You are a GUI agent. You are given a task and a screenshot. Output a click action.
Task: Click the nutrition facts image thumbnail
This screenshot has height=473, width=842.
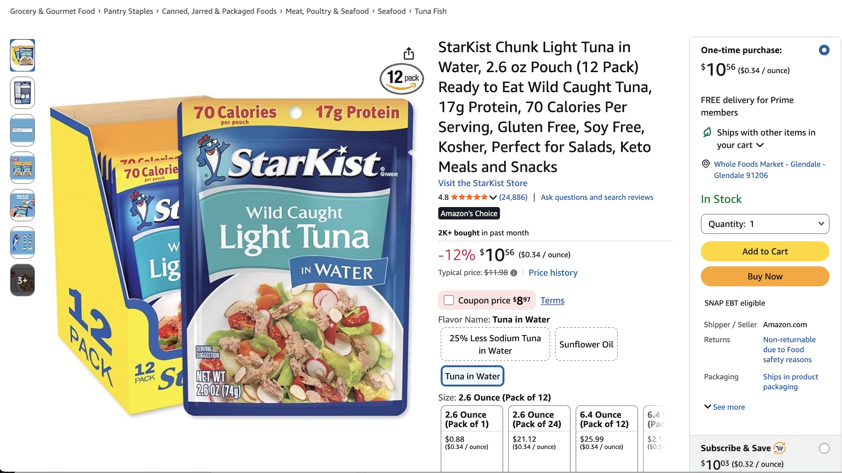click(22, 93)
